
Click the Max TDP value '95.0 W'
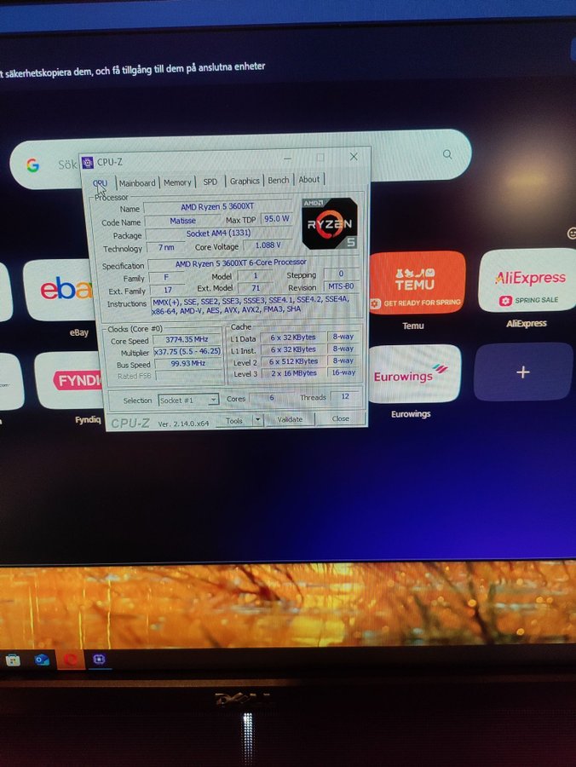coord(276,219)
